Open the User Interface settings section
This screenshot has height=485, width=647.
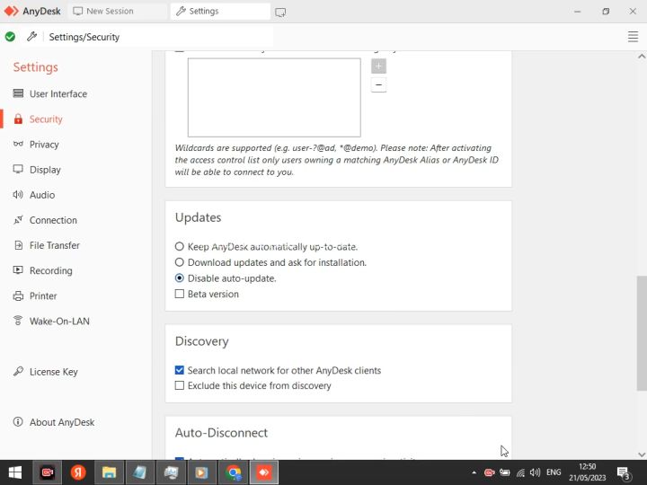click(58, 94)
